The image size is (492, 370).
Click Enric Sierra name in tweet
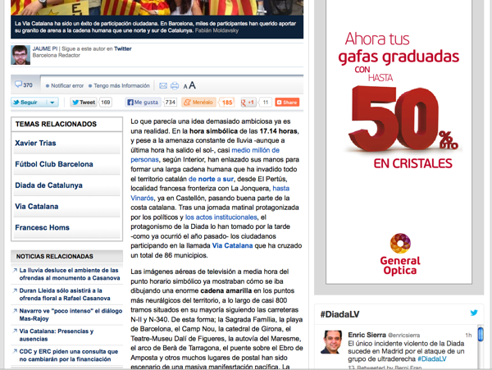pyautogui.click(x=367, y=335)
